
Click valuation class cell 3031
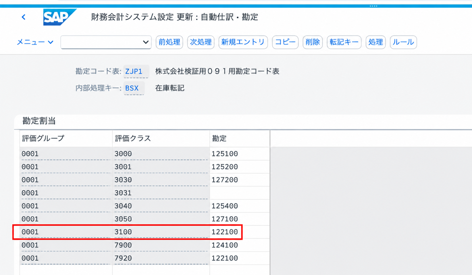(x=161, y=193)
